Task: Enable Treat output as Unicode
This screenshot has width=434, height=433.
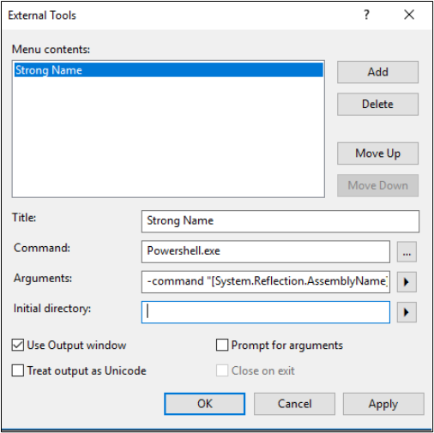Action: [18, 370]
